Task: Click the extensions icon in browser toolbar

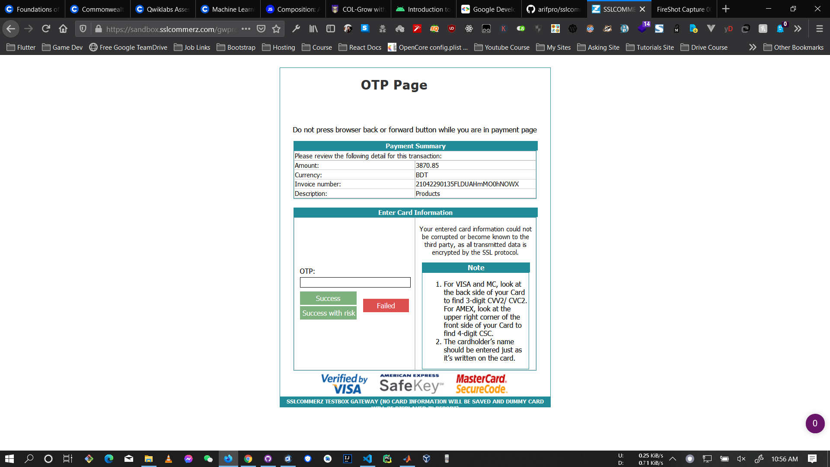Action: point(798,29)
